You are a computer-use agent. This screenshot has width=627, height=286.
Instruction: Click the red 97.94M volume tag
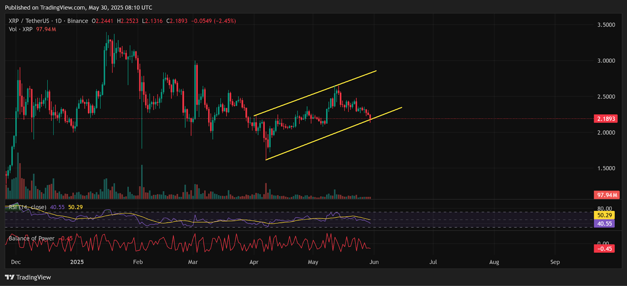pos(607,195)
